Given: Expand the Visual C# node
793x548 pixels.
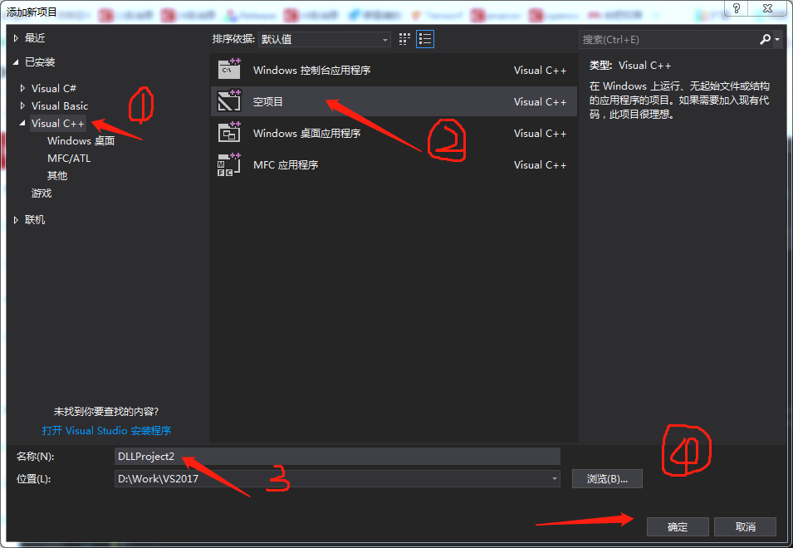Looking at the screenshot, I should pyautogui.click(x=22, y=88).
